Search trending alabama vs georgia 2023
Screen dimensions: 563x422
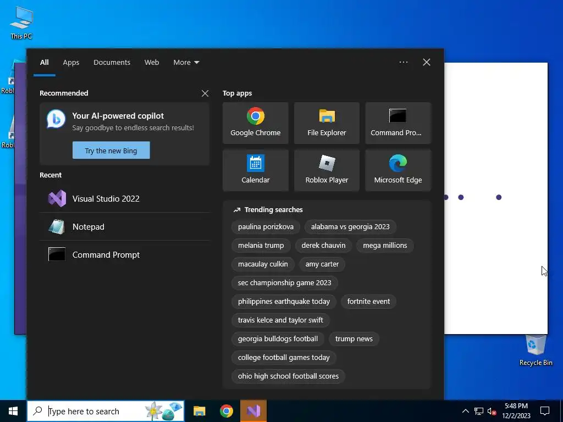(350, 227)
